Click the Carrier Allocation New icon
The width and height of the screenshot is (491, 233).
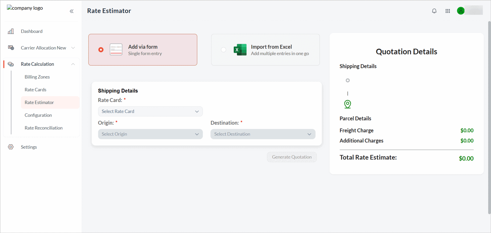pos(11,48)
